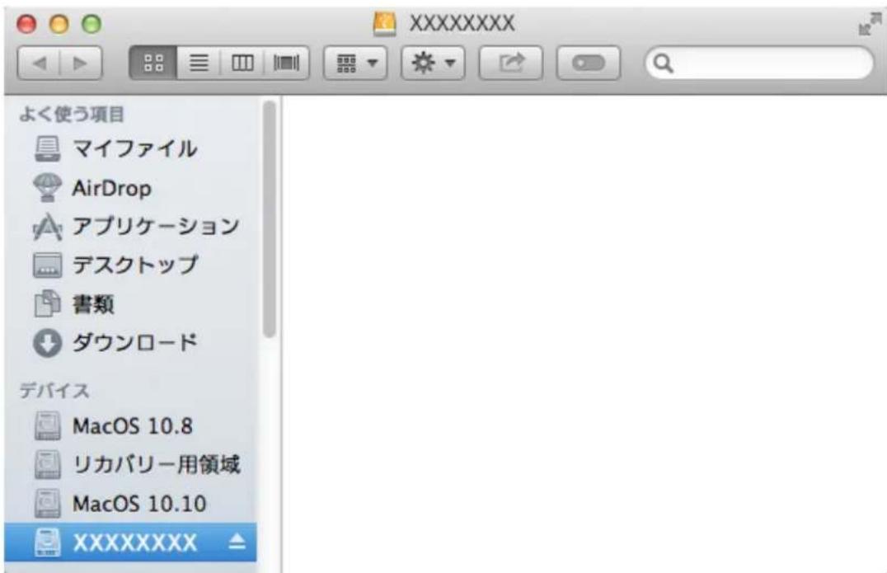Select the XXXXXXXX device in sidebar
The height and width of the screenshot is (573, 887).
coord(130,542)
